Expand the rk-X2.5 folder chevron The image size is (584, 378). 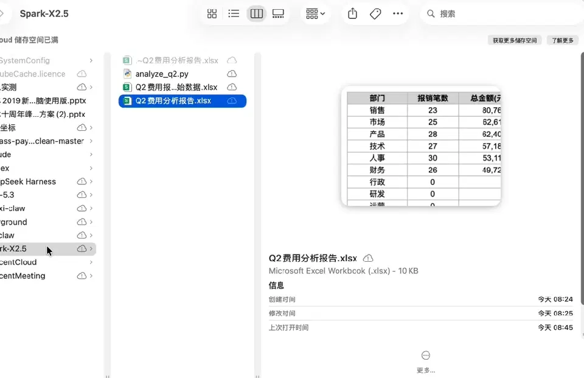[x=91, y=248]
